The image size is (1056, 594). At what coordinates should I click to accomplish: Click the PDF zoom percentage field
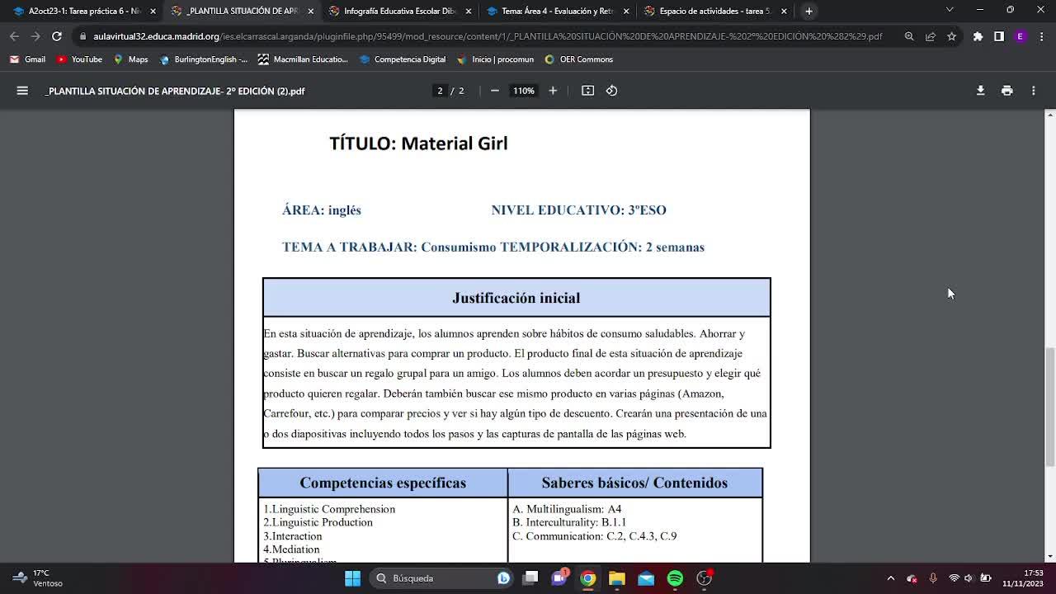(x=524, y=91)
